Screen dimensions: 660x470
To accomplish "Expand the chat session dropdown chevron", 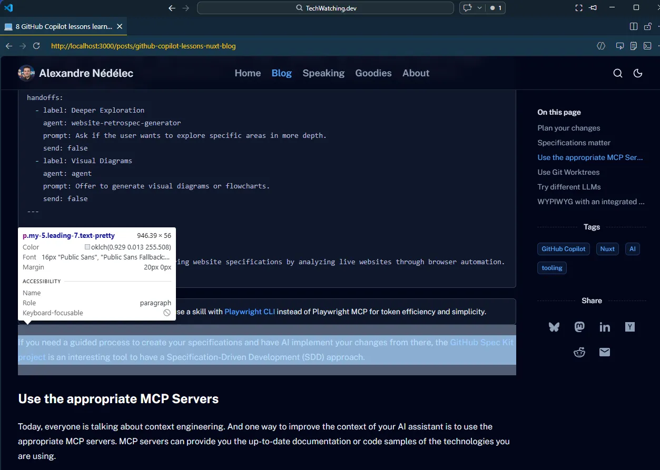I will (479, 7).
